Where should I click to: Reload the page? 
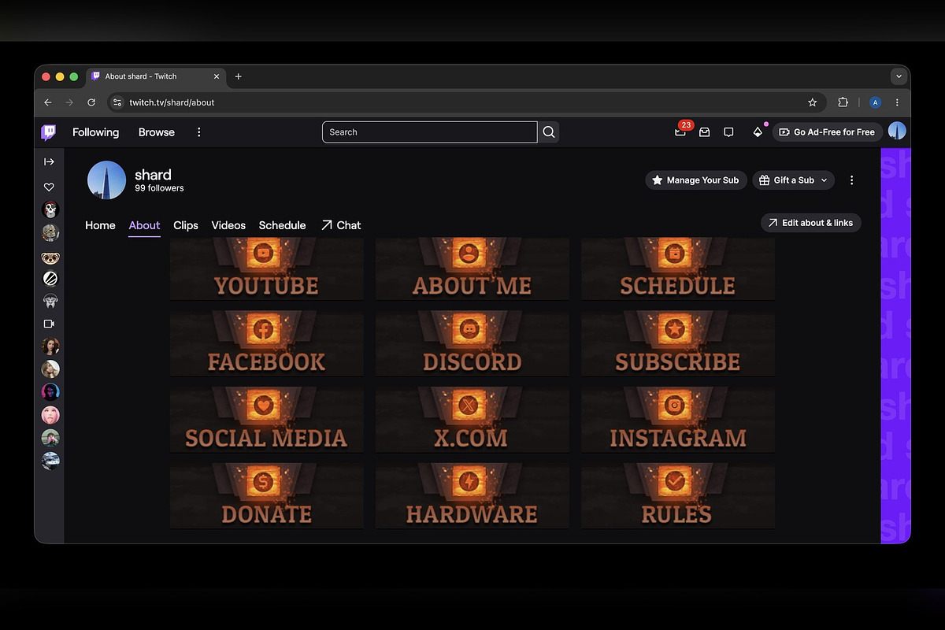coord(91,102)
